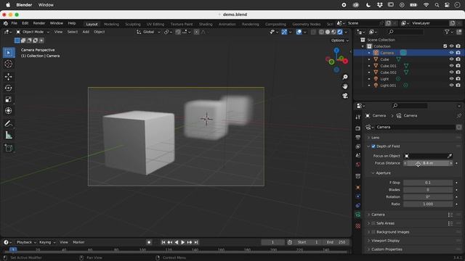Screen dimensions: 465x261
Task: Enable the Safe Areas checkbox
Action: pyautogui.click(x=373, y=223)
